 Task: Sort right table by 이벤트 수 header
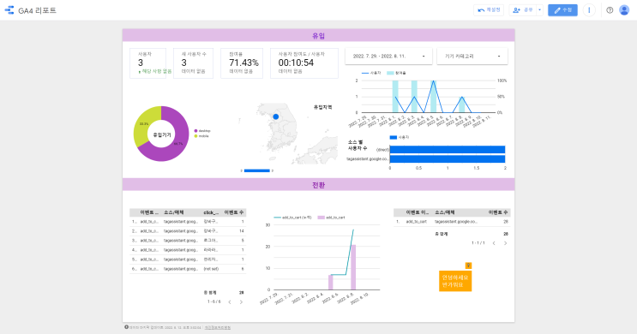498,212
